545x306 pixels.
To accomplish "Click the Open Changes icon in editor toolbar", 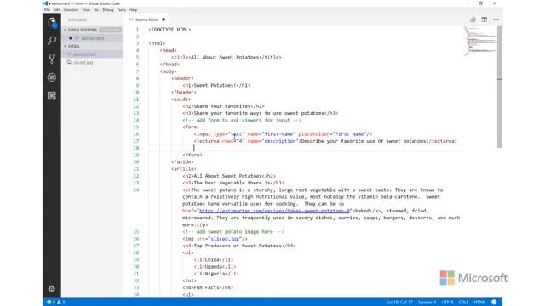I will (473, 20).
